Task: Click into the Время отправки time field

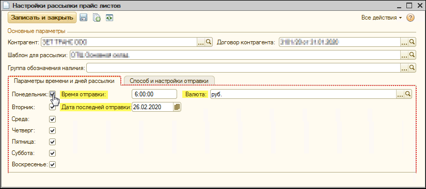Action: pyautogui.click(x=154, y=94)
